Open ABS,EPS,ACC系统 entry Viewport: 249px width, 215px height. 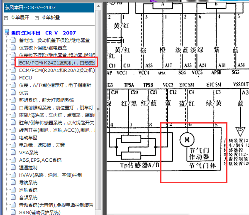click(40, 160)
